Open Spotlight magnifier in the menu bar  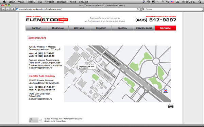click(200, 2)
